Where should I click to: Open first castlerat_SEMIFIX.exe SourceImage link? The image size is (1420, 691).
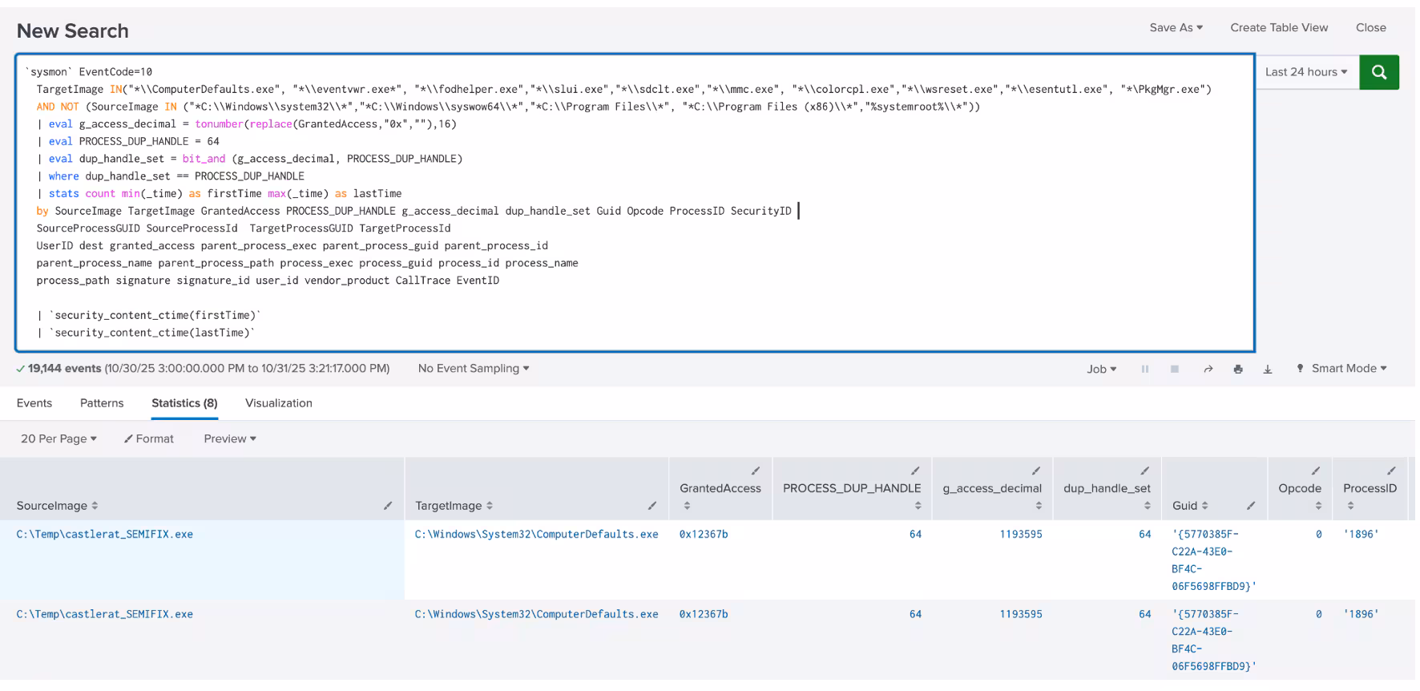pos(105,535)
